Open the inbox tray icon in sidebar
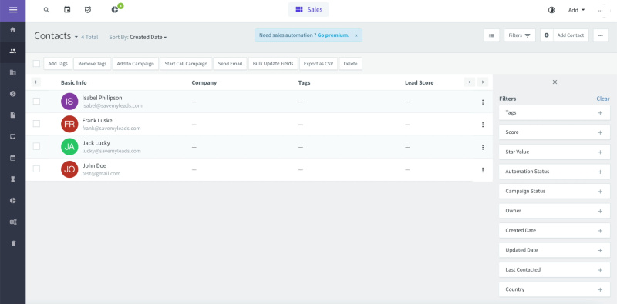The image size is (617, 304). click(13, 137)
